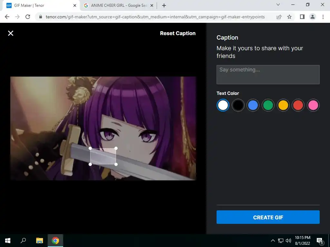This screenshot has height=247, width=330.
Task: Click top-left handle of caption box
Action: (90, 148)
